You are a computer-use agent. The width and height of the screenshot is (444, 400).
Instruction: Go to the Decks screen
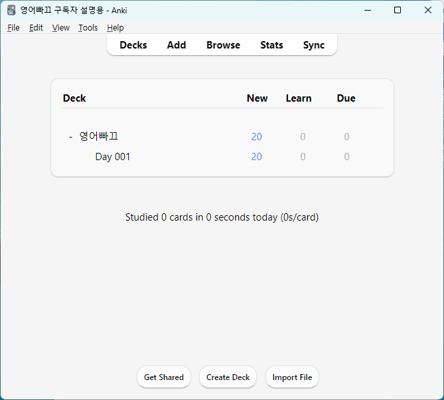[133, 45]
